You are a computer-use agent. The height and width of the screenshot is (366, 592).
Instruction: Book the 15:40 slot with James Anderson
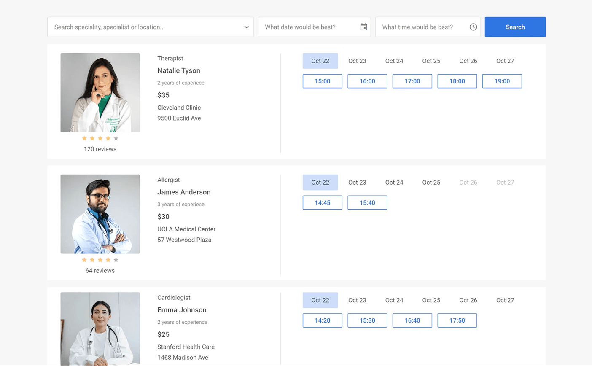point(367,202)
